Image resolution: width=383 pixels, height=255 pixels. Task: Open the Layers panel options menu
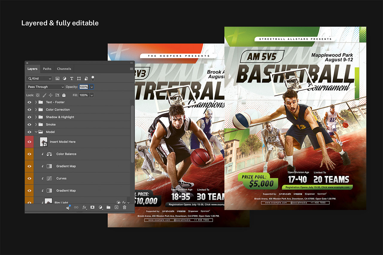[x=131, y=69]
